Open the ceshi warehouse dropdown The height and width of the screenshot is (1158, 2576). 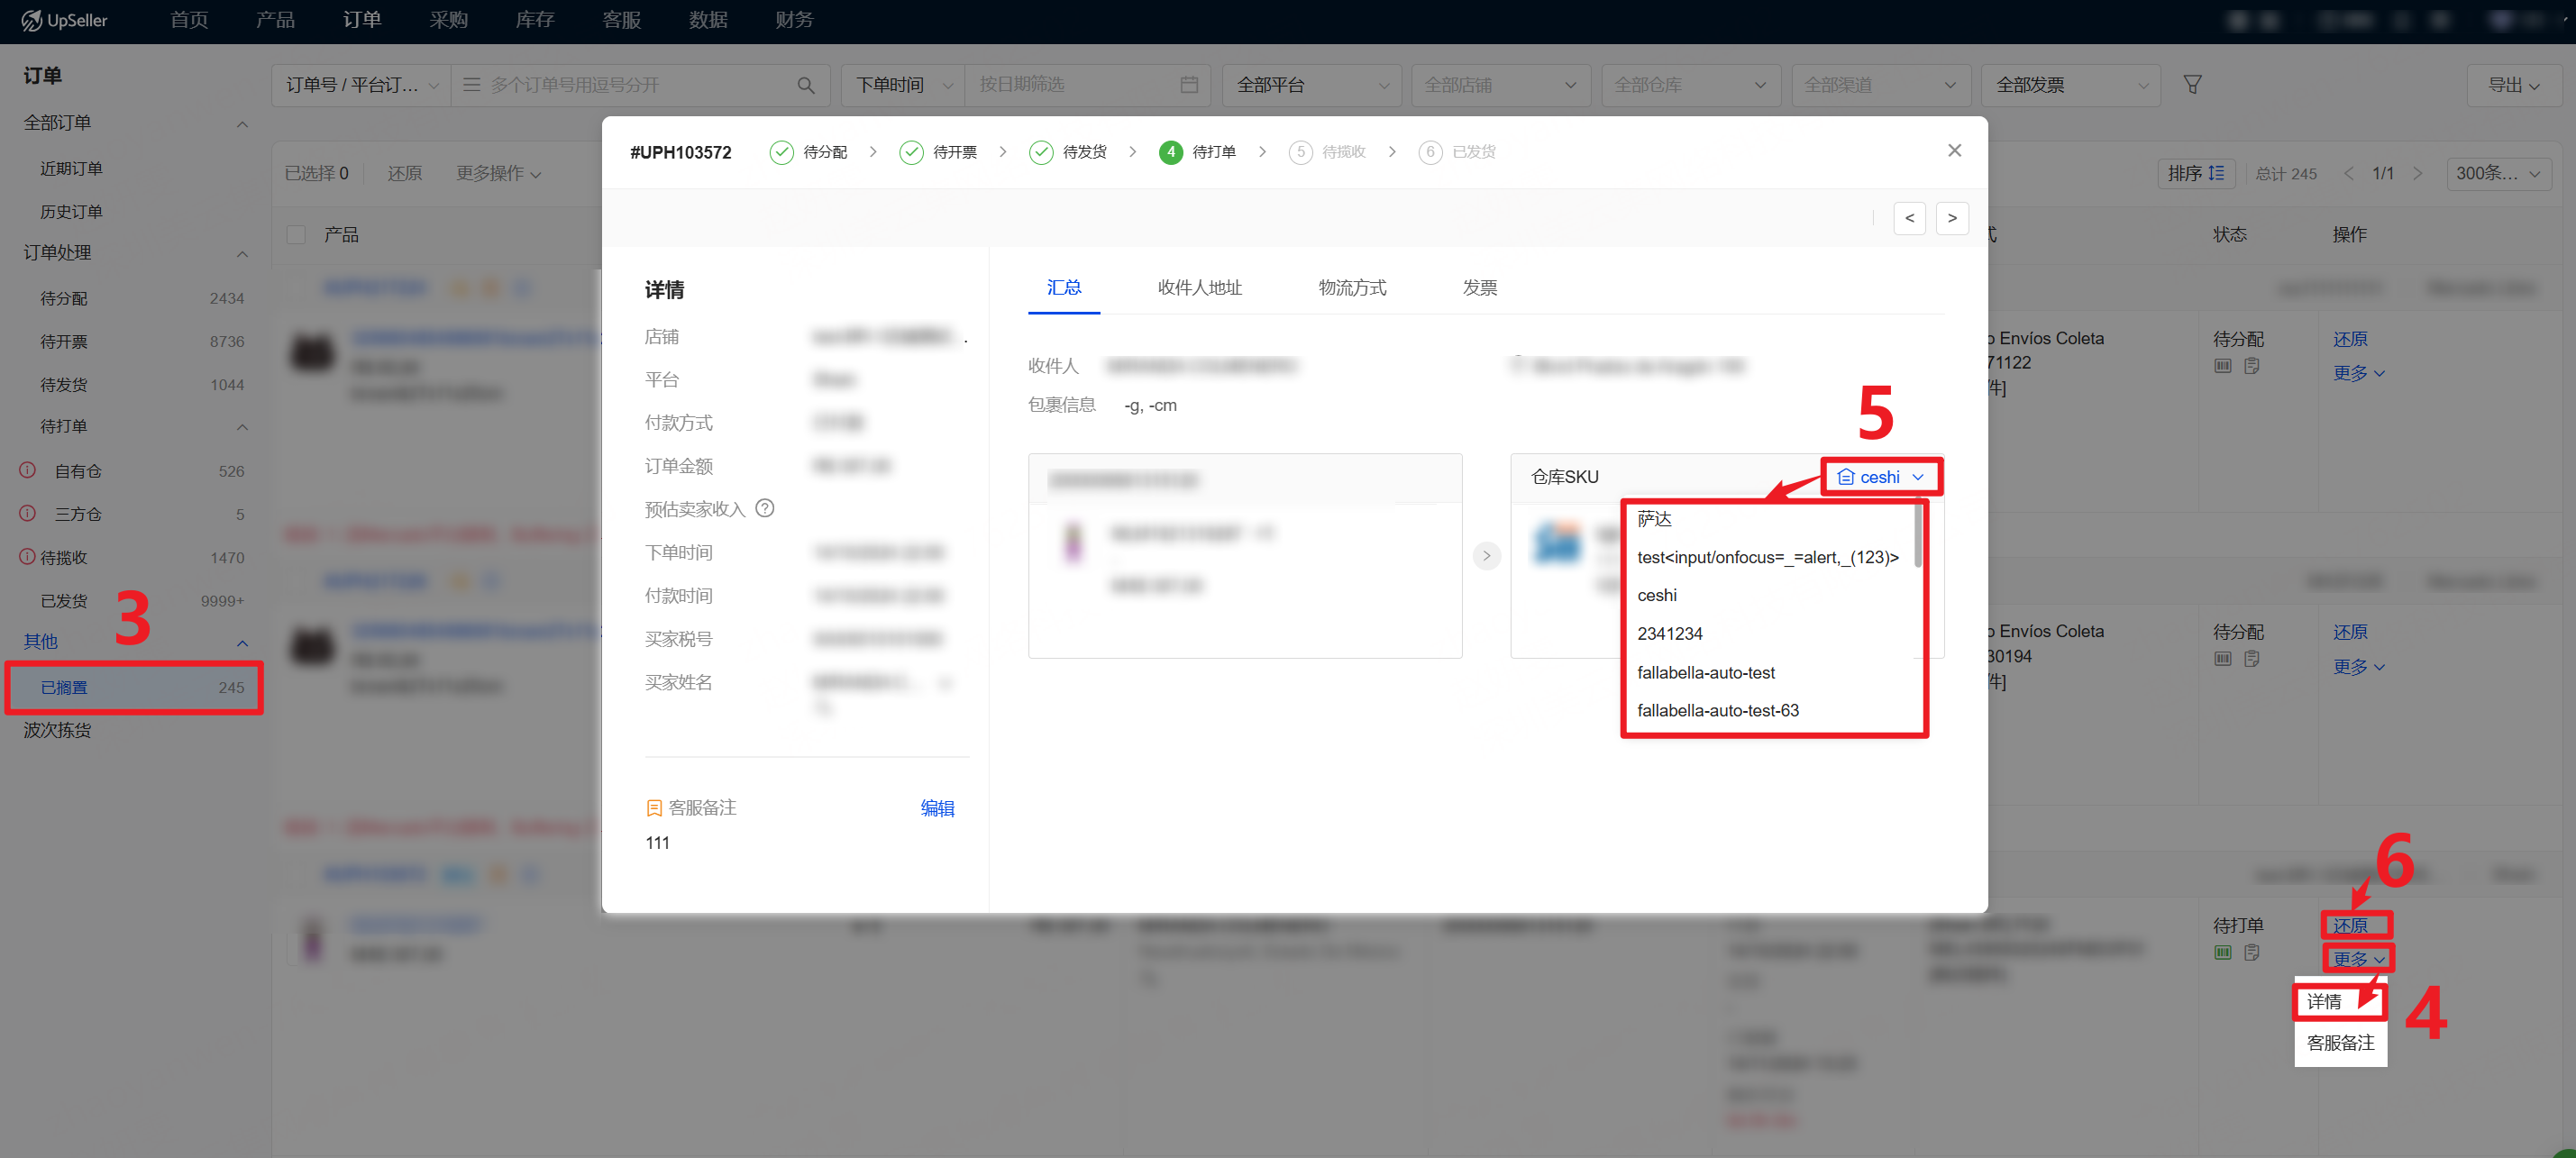click(x=1880, y=477)
